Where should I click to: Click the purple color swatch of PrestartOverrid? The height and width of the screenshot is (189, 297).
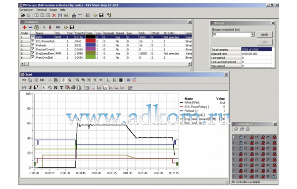pos(91,49)
